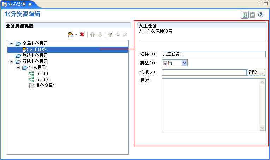Collapse the 全局业务目录 tree node
This screenshot has width=270, height=160.
(11, 43)
